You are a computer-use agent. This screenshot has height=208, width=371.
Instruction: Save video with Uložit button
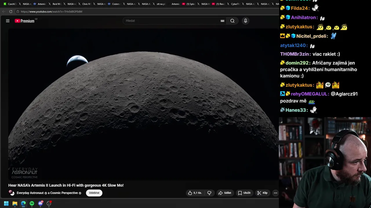[x=244, y=193]
